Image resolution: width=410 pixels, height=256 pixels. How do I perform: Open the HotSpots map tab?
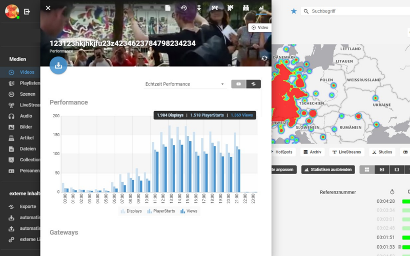[x=283, y=152]
